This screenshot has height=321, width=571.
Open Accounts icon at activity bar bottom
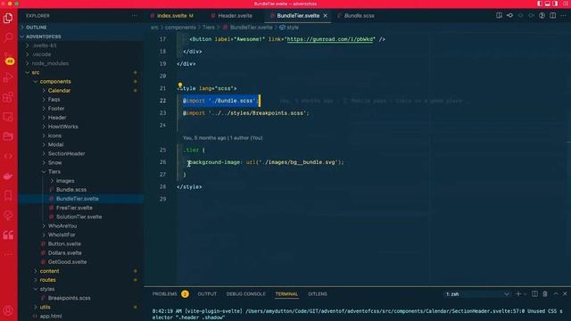tap(8, 310)
